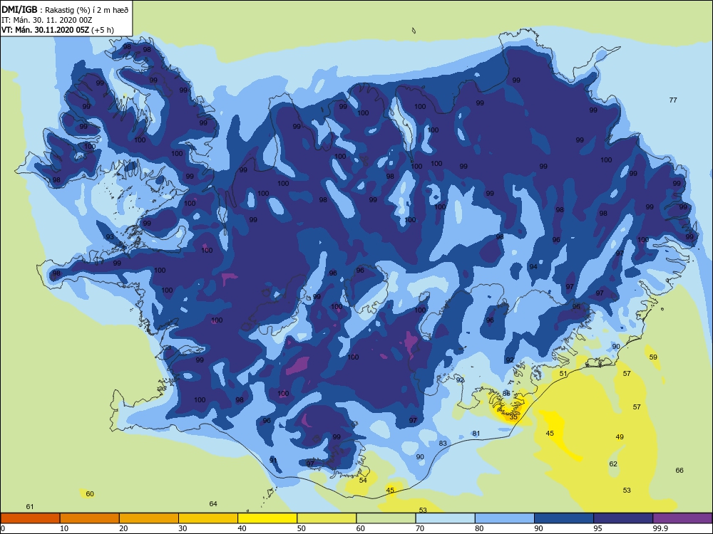Pick the dark navy 95–99.9 legend swatch
The image size is (713, 534).
(x=623, y=518)
